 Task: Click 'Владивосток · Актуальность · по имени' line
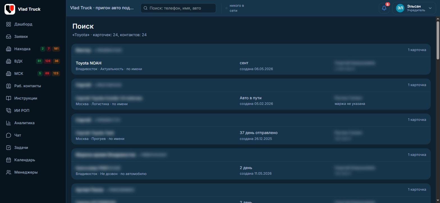[109, 69]
